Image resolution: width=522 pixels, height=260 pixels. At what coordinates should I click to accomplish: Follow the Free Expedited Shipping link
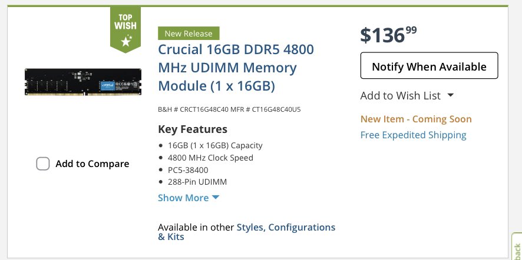coord(413,135)
